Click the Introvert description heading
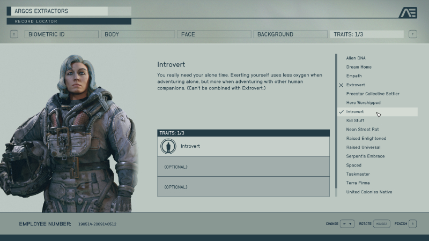 click(171, 64)
